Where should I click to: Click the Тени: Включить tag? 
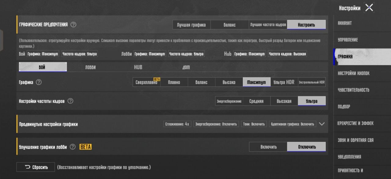click(x=254, y=124)
